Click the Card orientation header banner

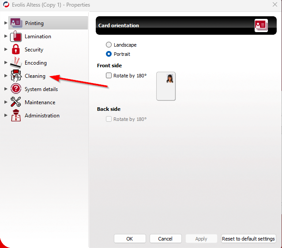186,26
